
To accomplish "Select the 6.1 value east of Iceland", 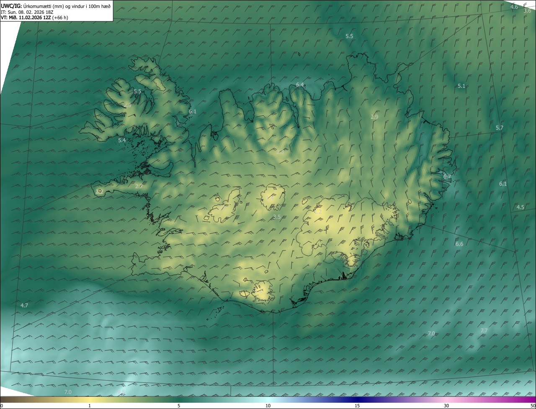I will pos(502,184).
